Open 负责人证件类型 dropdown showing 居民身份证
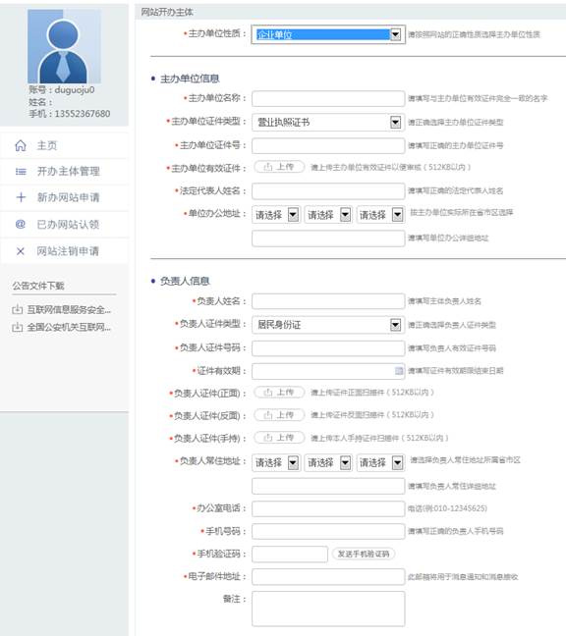Screen dimensions: 566x636 (328, 325)
